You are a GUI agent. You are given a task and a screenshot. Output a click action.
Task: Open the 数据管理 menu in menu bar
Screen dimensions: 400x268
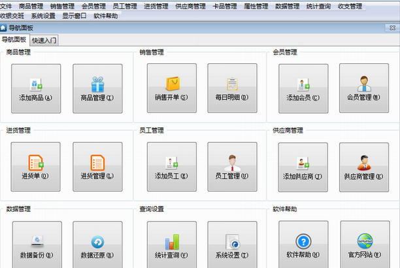[287, 6]
